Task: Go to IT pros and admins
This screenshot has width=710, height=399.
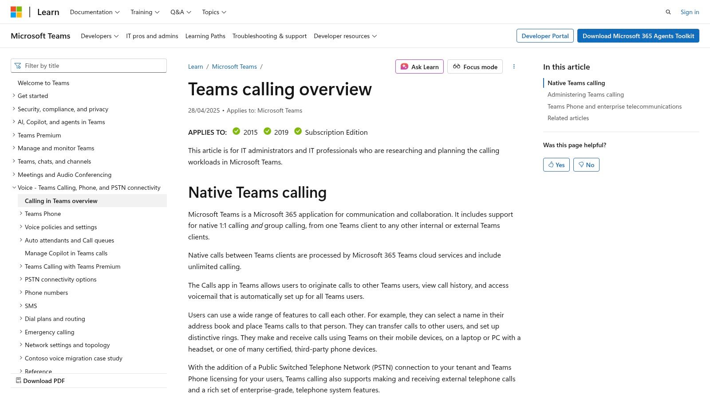Action: click(152, 36)
